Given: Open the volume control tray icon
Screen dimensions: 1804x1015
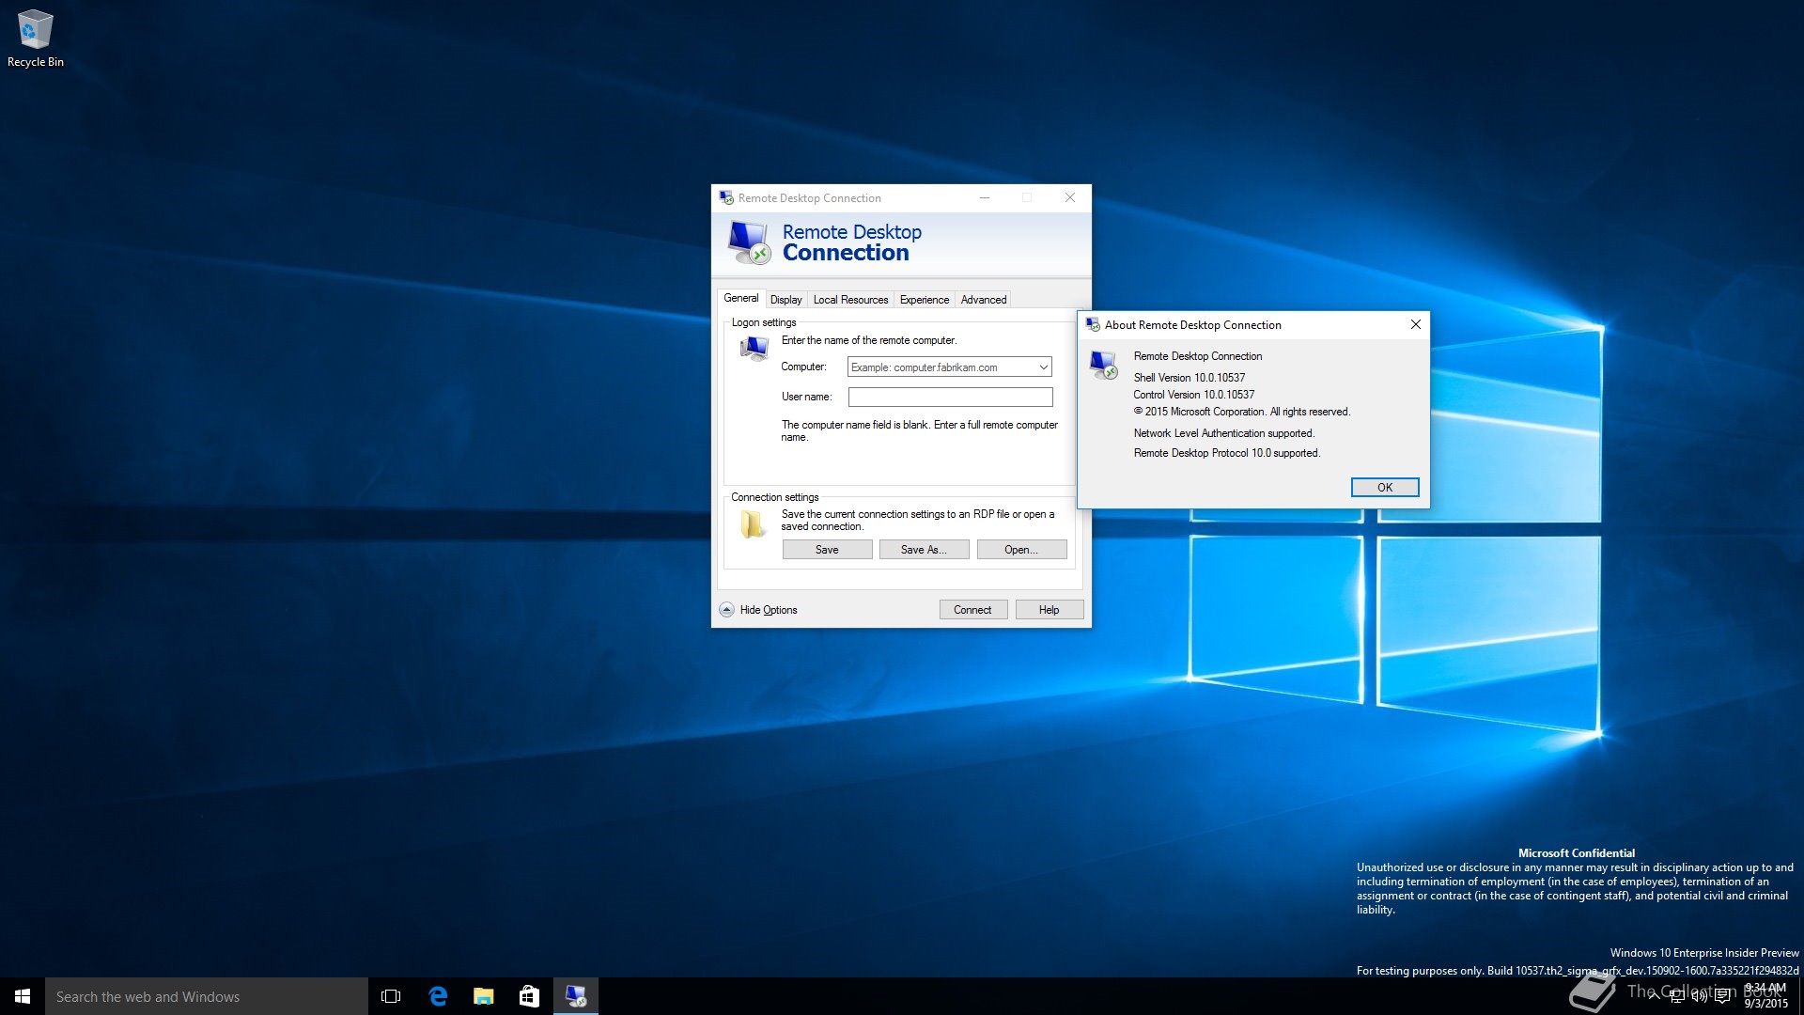Looking at the screenshot, I should (x=1700, y=996).
